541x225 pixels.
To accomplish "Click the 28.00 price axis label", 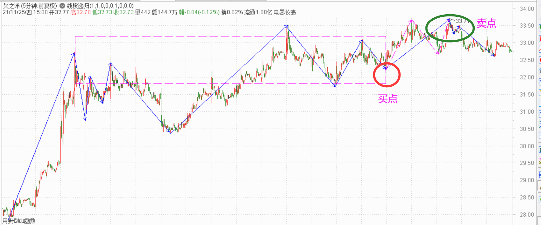I will [527, 214].
